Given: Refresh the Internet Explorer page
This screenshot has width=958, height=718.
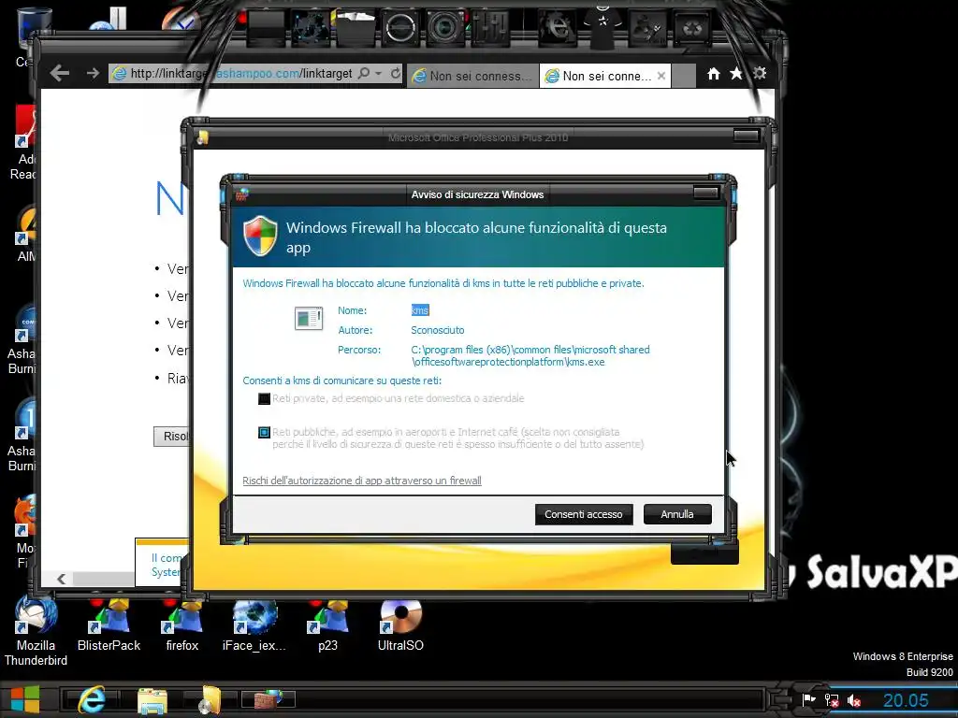Looking at the screenshot, I should pyautogui.click(x=396, y=73).
